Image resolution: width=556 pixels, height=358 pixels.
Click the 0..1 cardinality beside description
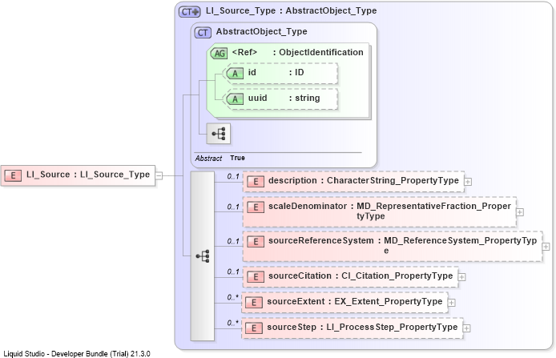pos(233,176)
